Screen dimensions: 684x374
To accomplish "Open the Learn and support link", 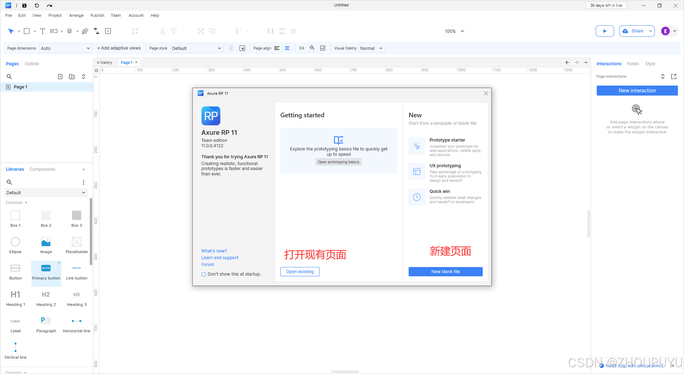I will pos(219,258).
